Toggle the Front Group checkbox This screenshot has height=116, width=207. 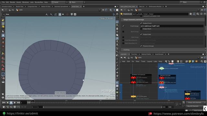coord(123,26)
